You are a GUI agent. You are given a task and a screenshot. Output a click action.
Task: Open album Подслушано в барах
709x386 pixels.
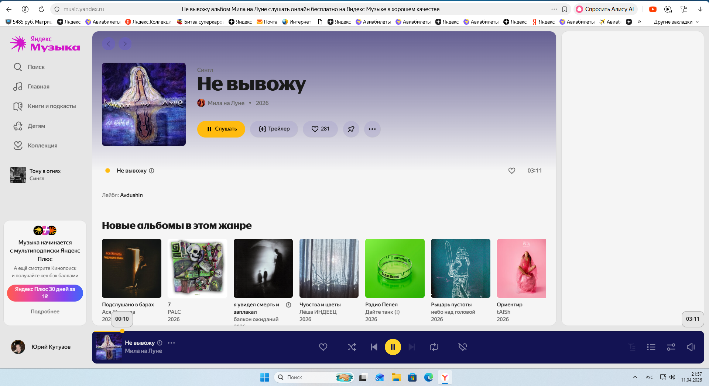click(131, 268)
